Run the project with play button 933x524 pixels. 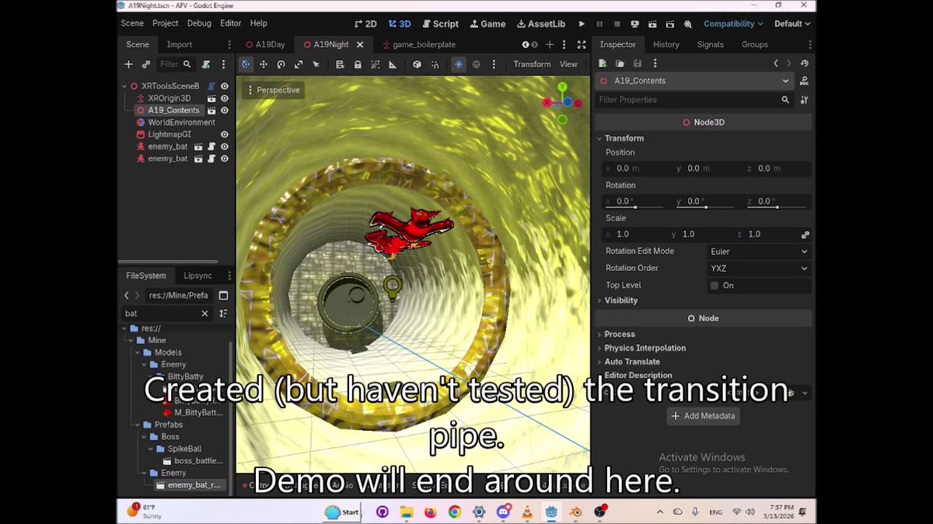pos(582,24)
